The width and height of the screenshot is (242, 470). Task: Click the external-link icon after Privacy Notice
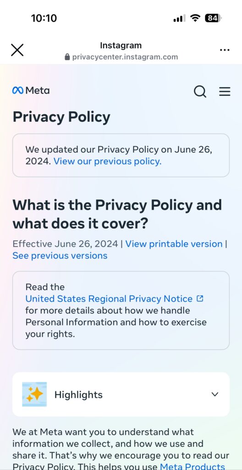coord(200,298)
